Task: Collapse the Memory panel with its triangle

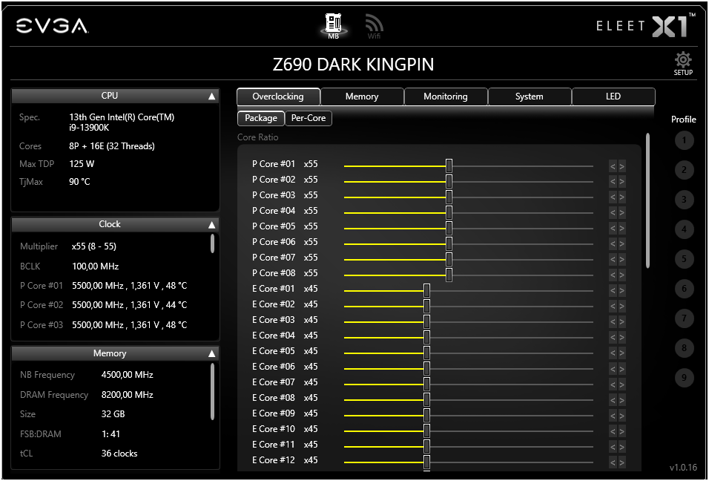Action: pyautogui.click(x=211, y=353)
